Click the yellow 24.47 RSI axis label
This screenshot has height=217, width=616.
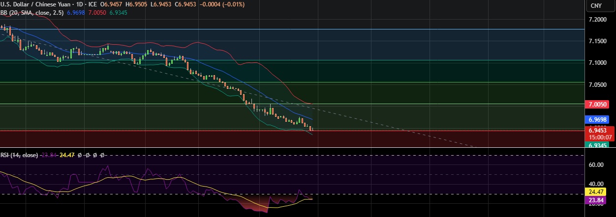(x=597, y=192)
